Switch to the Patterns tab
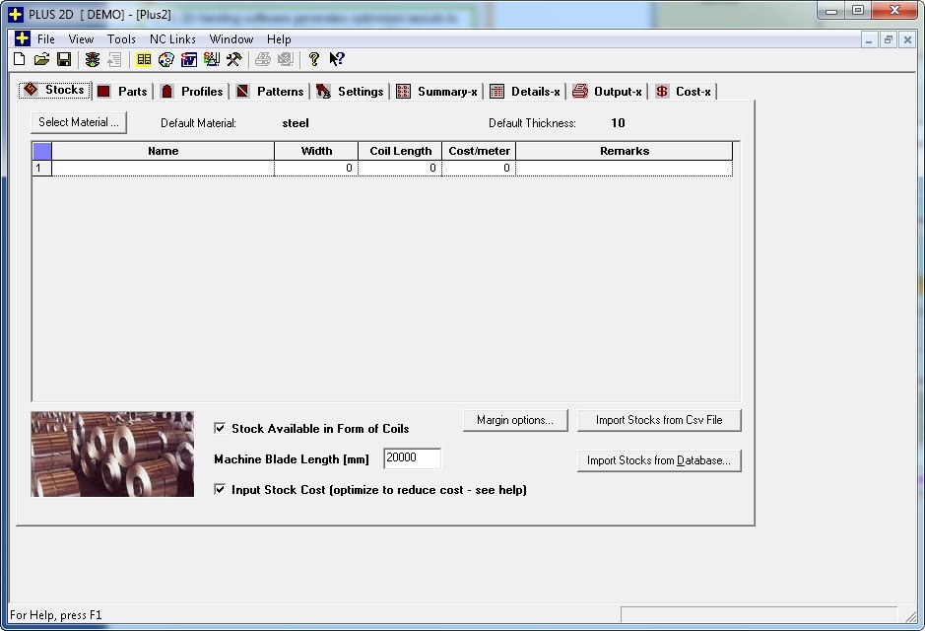This screenshot has width=925, height=631. pyautogui.click(x=269, y=90)
